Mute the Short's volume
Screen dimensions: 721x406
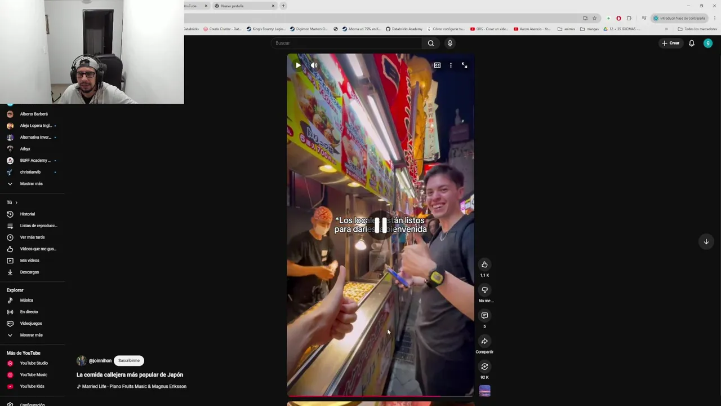click(x=314, y=65)
